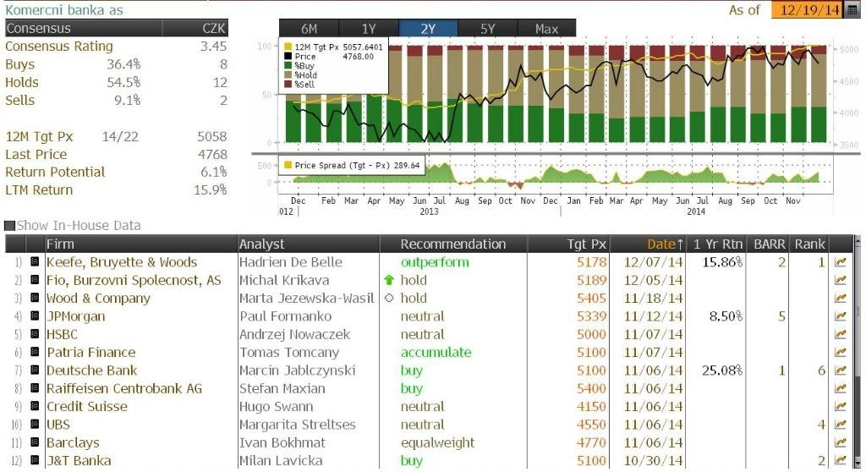Viewport: 866px width, 472px height.
Task: Click target price 5405 for Wood & Company
Action: coord(591,299)
